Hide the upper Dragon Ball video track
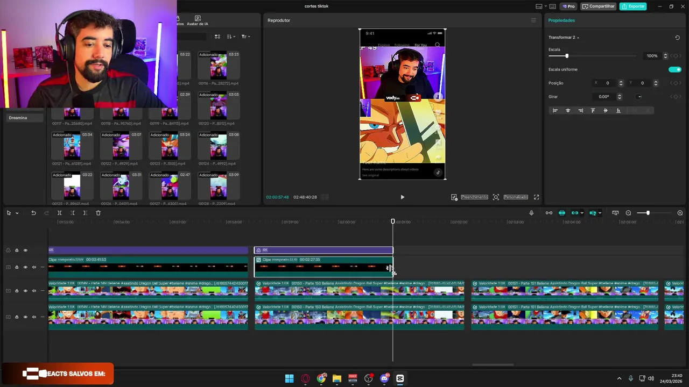 click(x=25, y=291)
